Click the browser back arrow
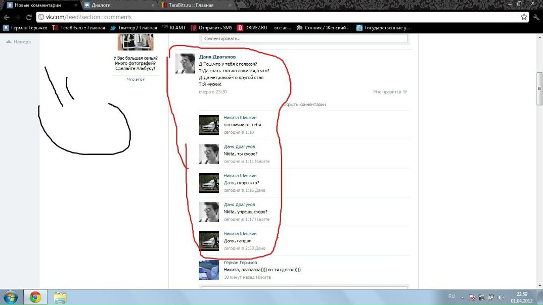 point(6,17)
